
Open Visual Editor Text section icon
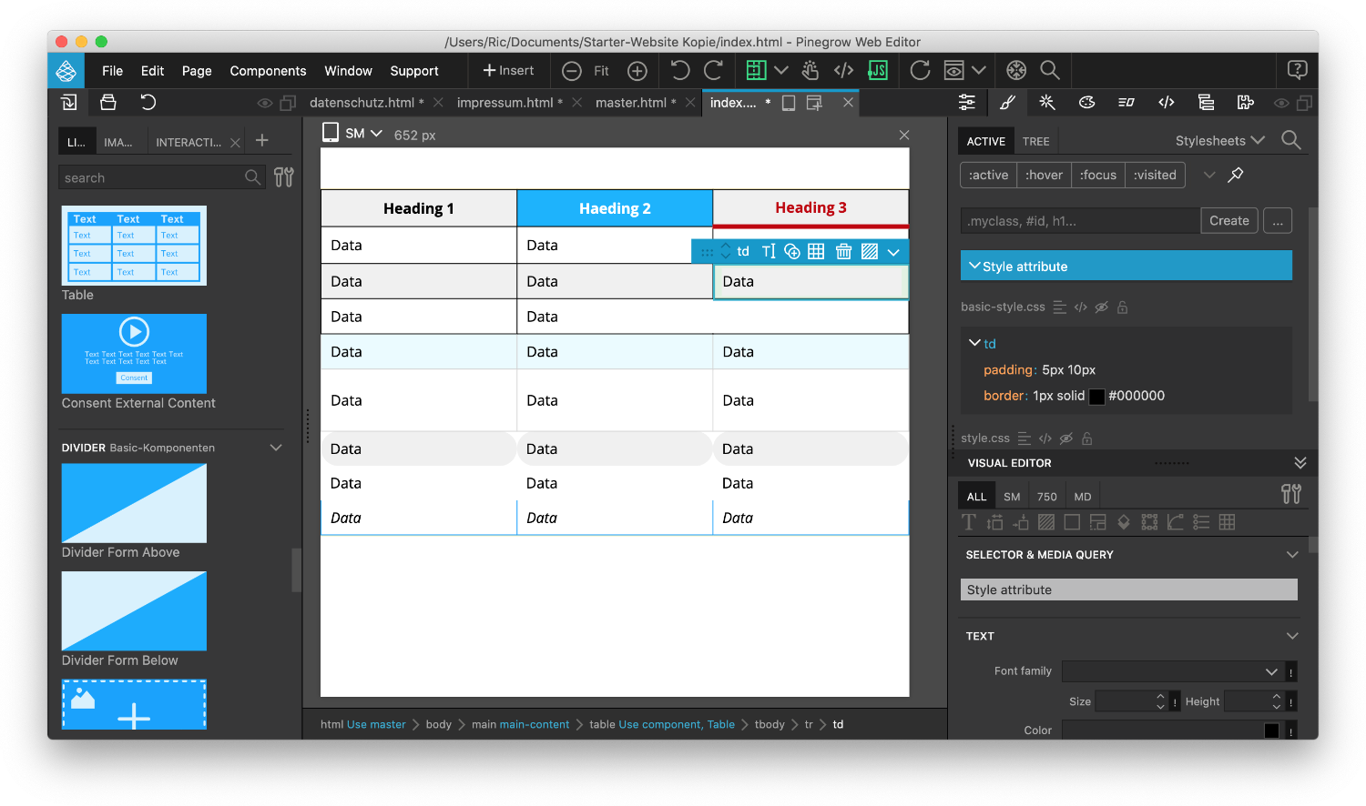pyautogui.click(x=969, y=522)
